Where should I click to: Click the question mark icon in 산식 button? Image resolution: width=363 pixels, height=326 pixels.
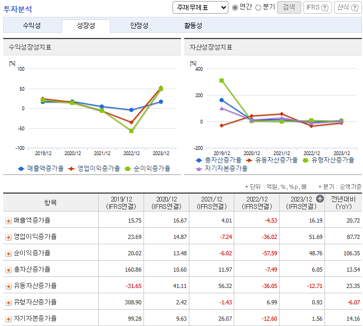(x=355, y=7)
